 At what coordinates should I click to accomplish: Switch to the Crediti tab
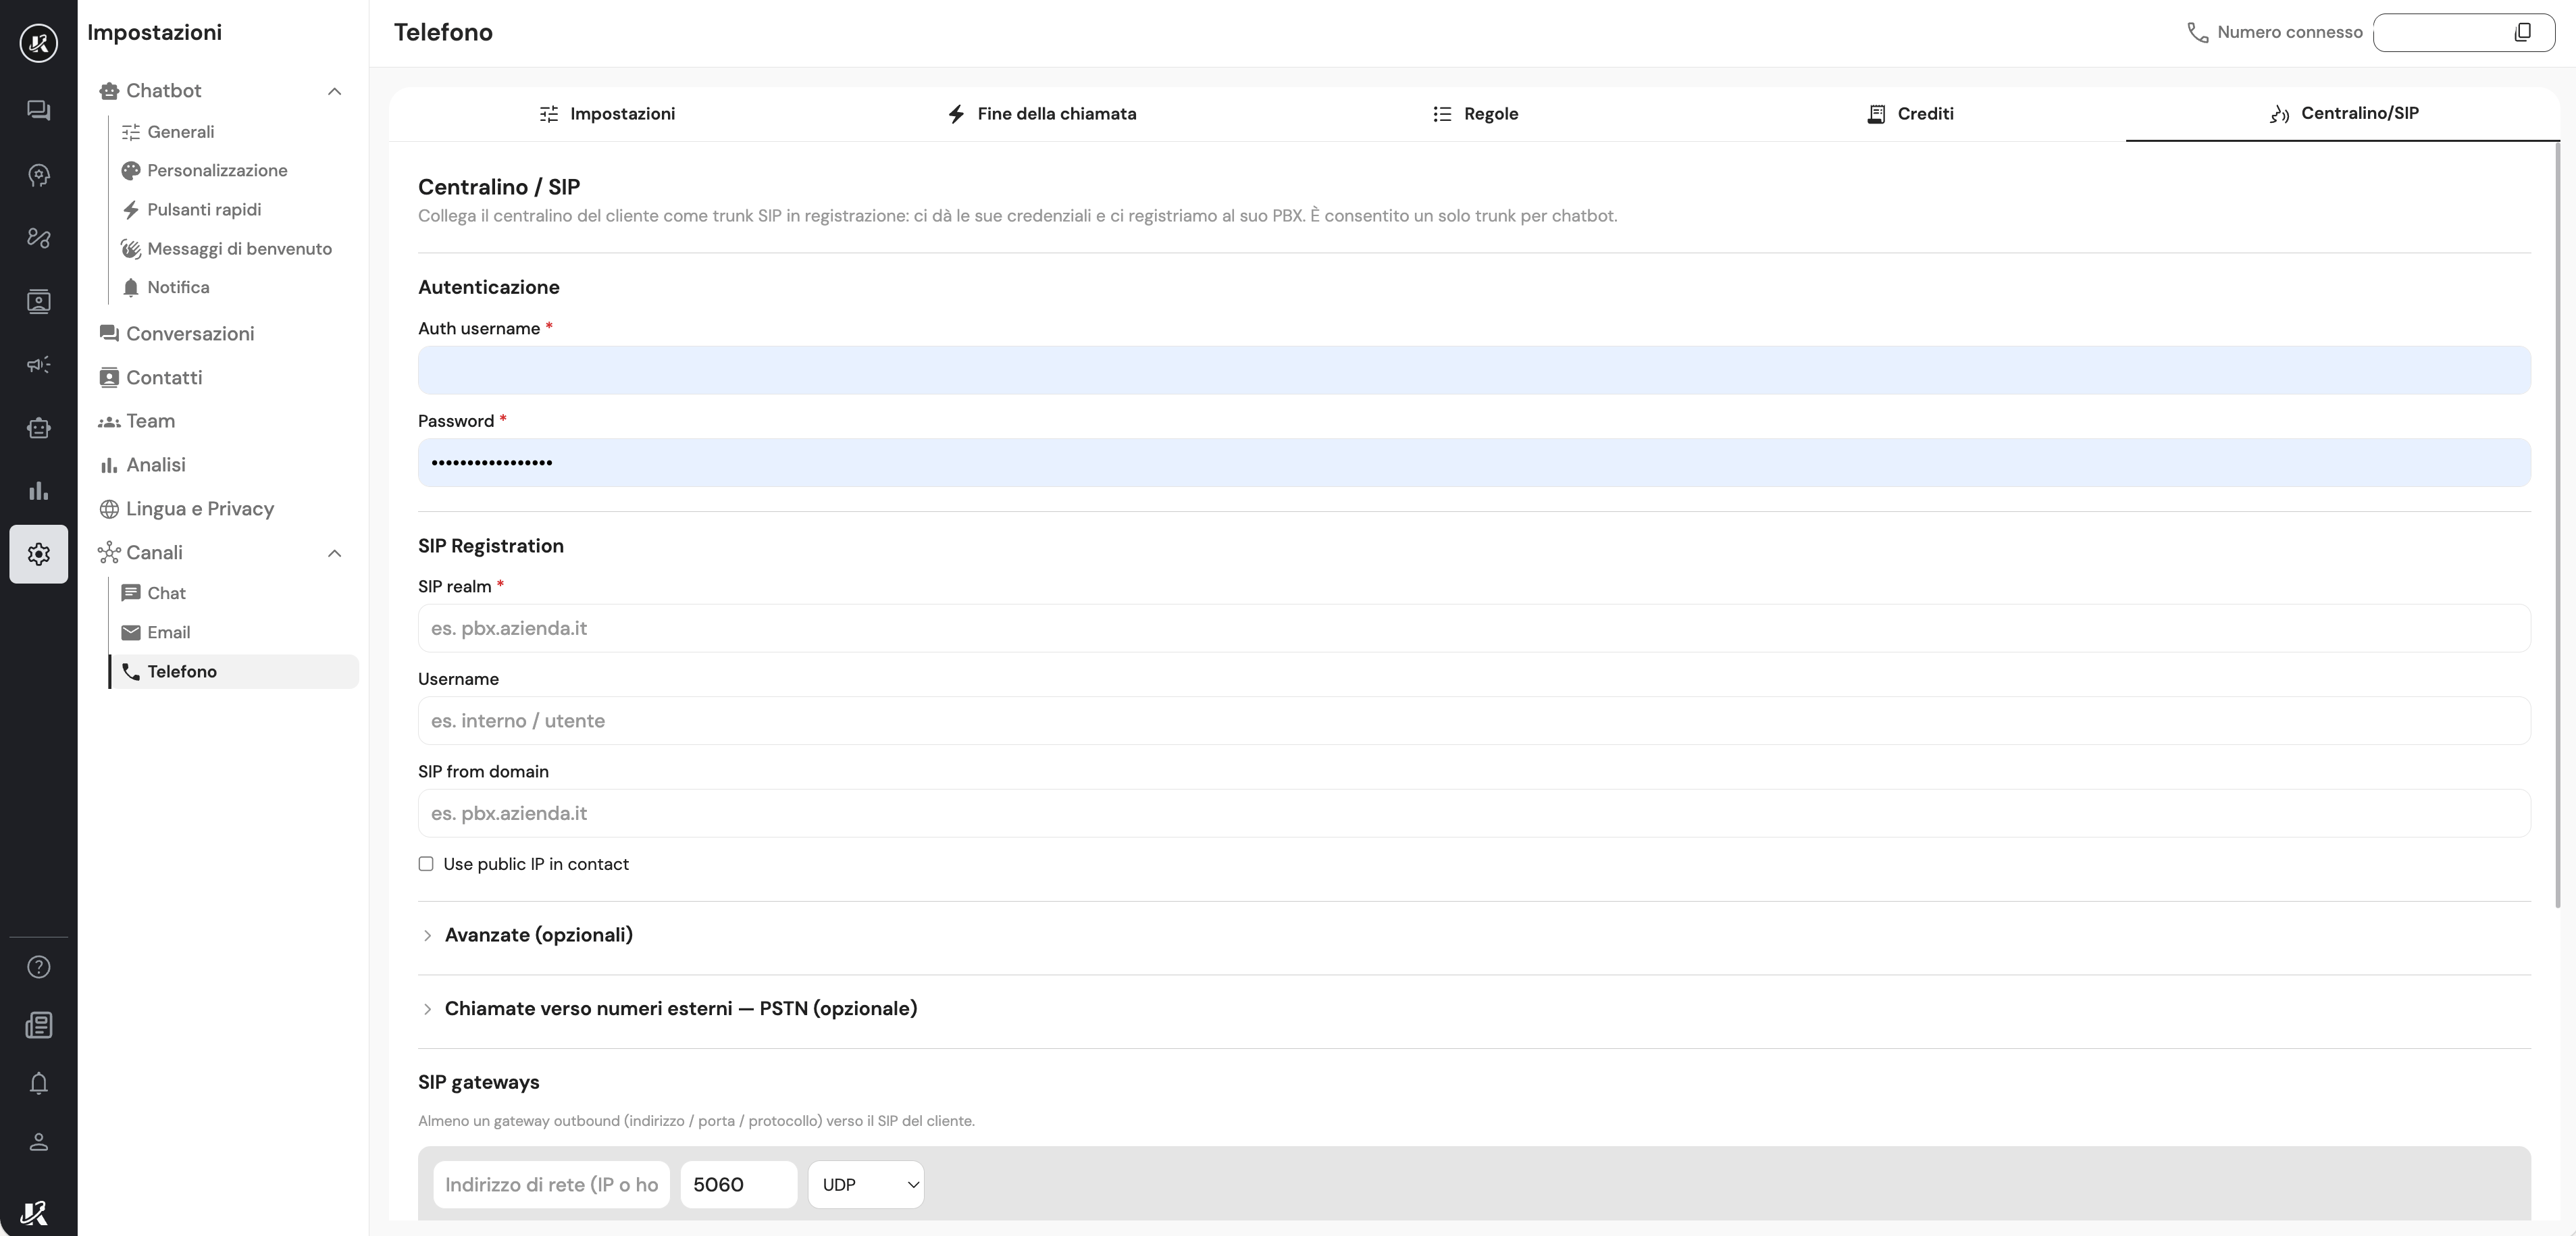pos(1909,114)
